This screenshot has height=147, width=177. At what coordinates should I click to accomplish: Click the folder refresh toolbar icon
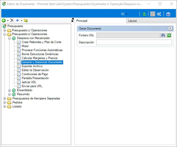click(x=26, y=21)
